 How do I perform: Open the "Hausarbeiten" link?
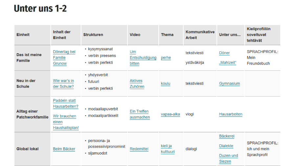click(231, 114)
